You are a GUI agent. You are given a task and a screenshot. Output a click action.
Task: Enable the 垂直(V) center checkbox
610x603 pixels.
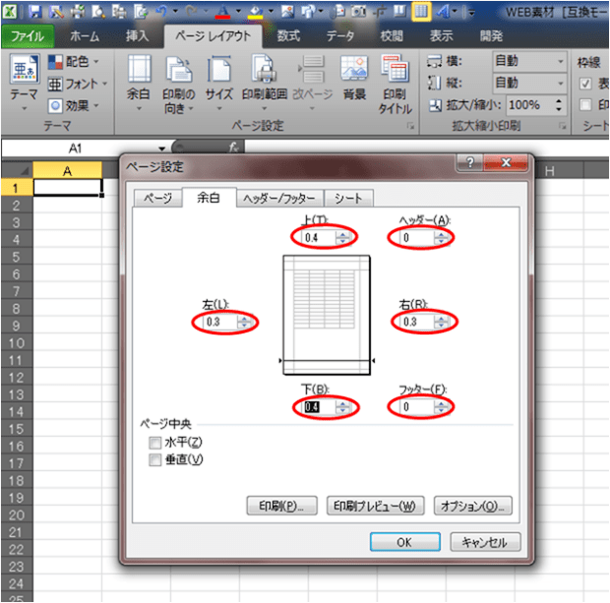154,459
